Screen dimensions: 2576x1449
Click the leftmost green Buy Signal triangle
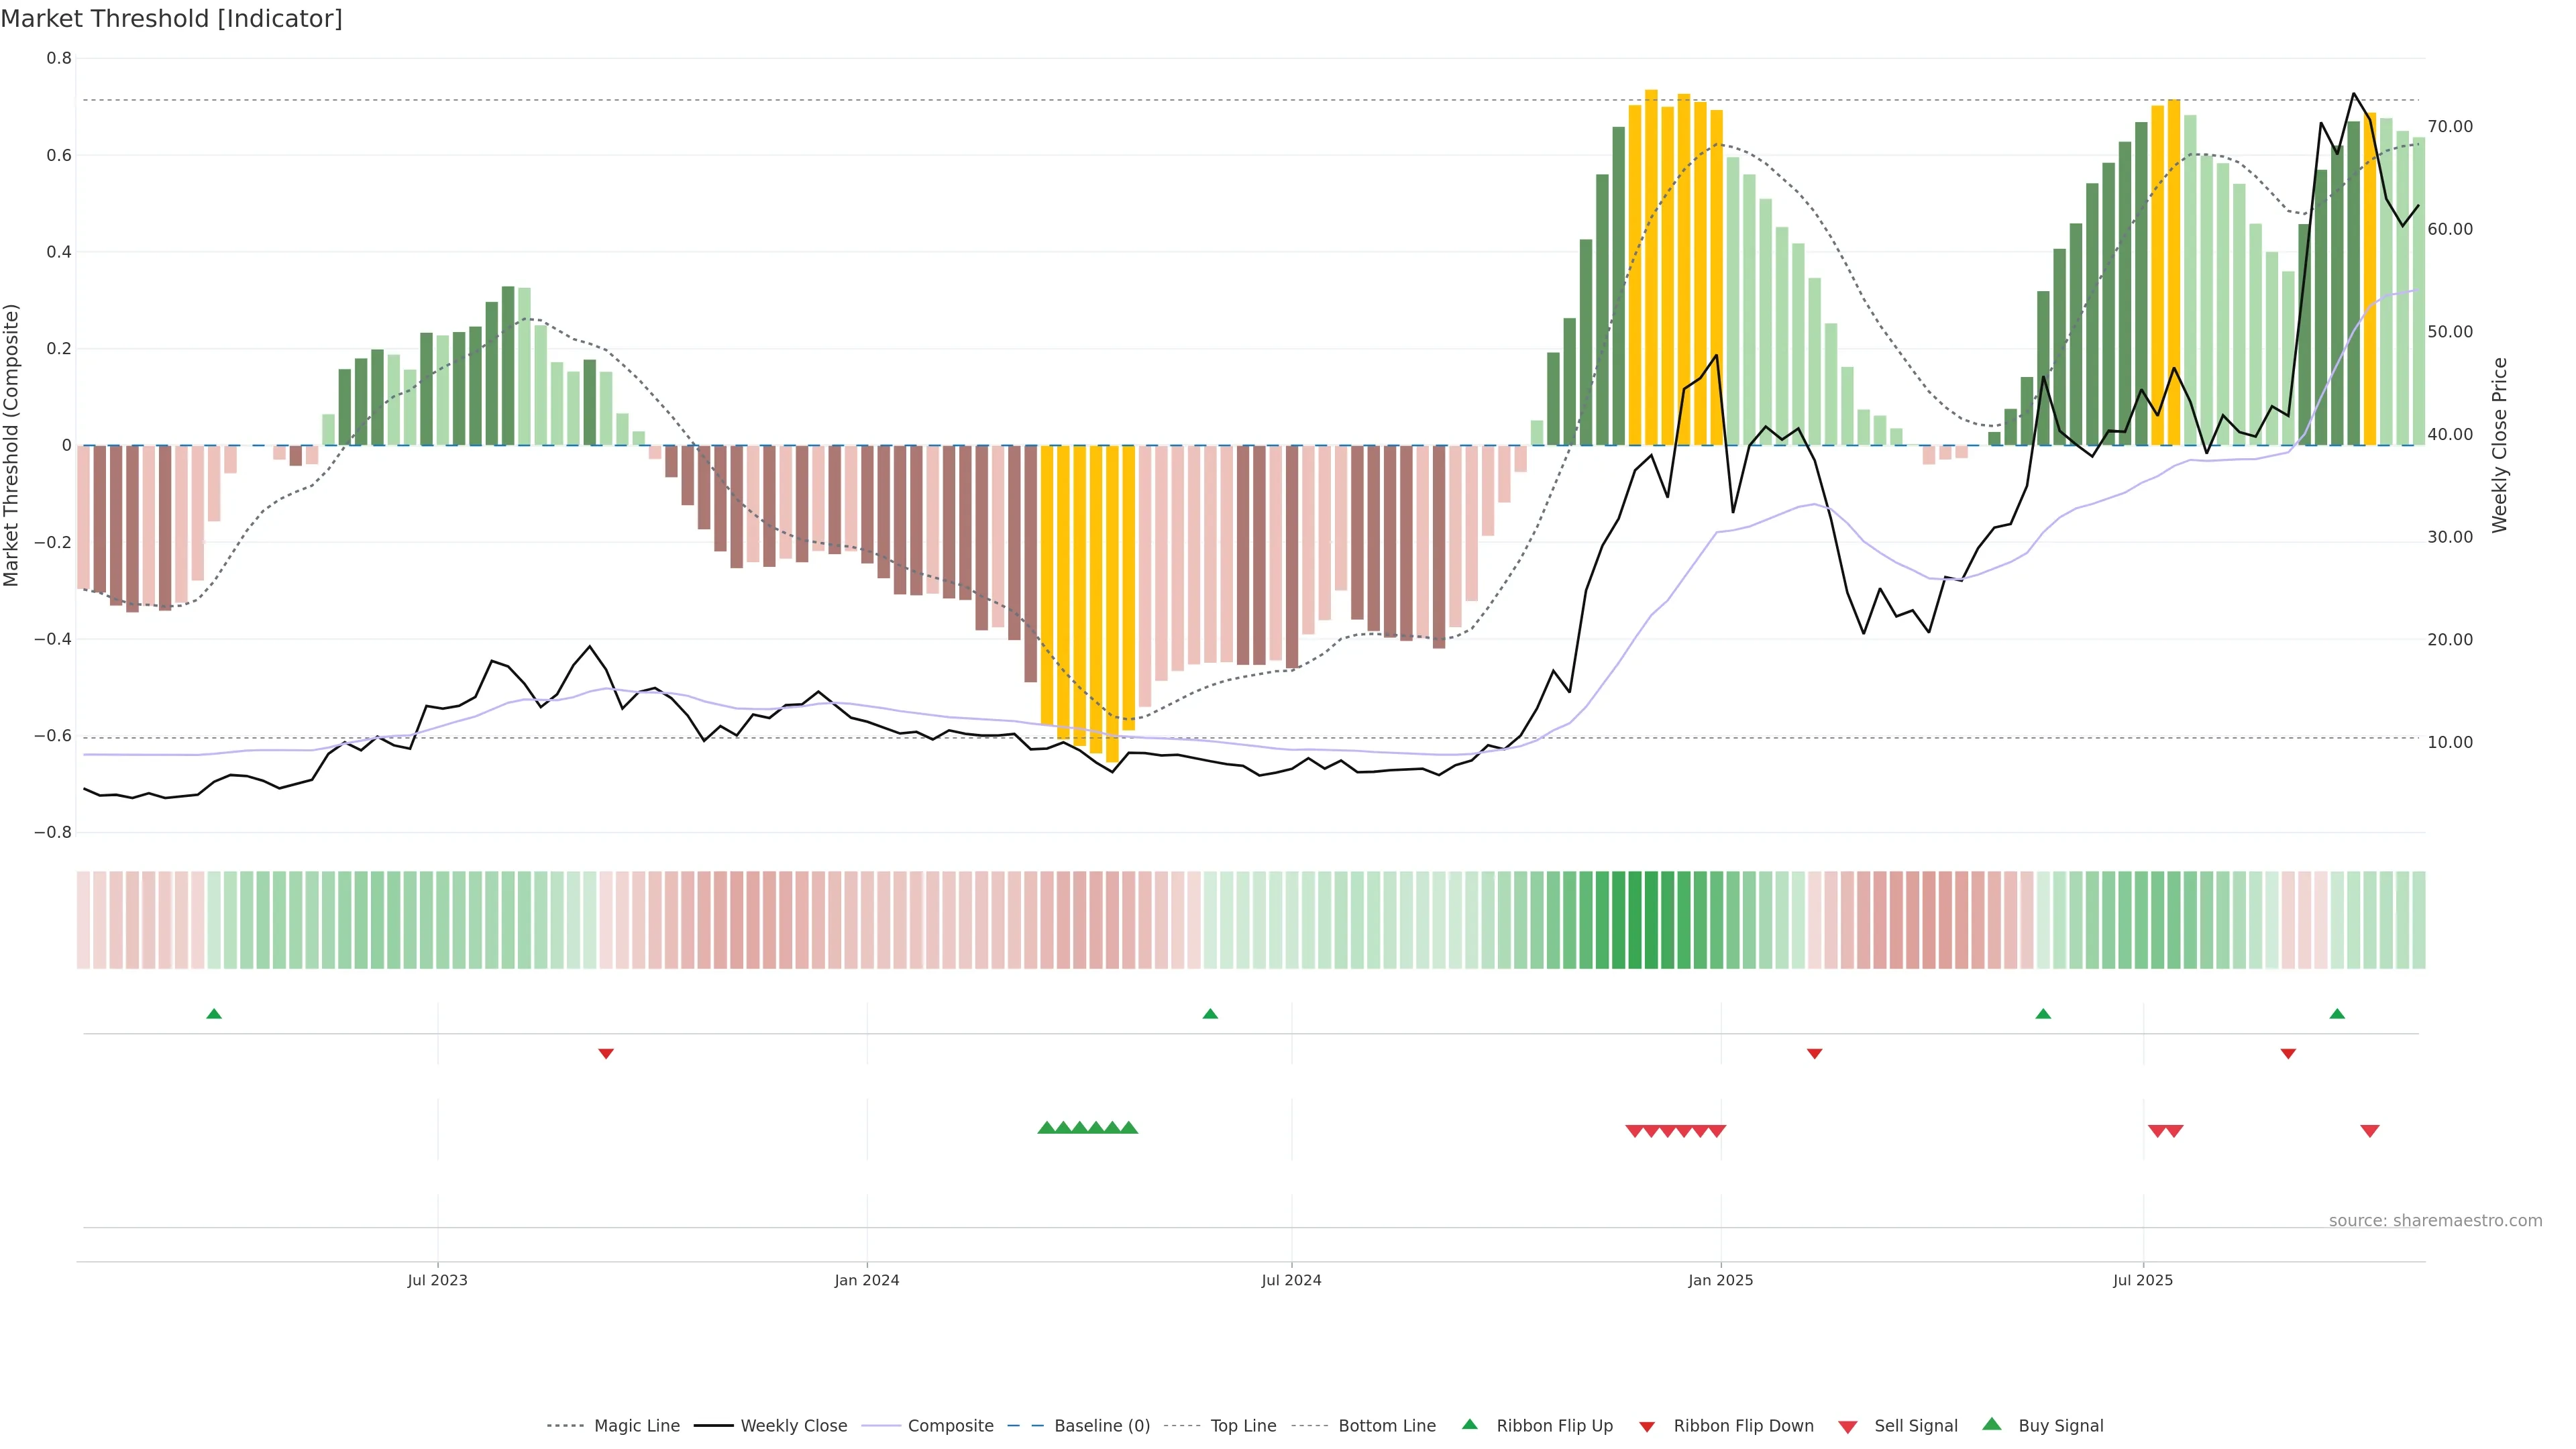click(1046, 1128)
